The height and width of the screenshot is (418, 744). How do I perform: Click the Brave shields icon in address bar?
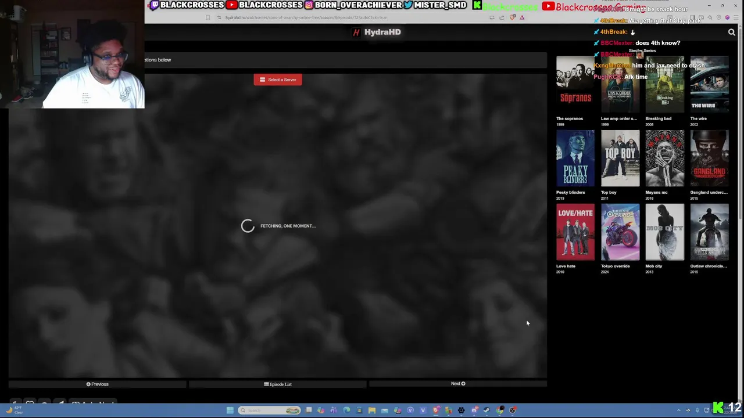[513, 17]
